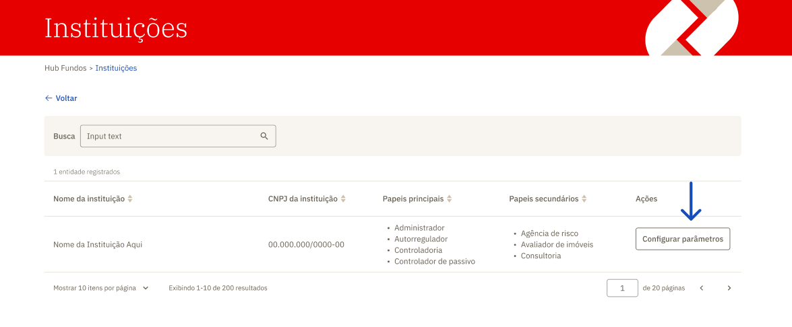Open the items per page dropdown

click(x=101, y=288)
